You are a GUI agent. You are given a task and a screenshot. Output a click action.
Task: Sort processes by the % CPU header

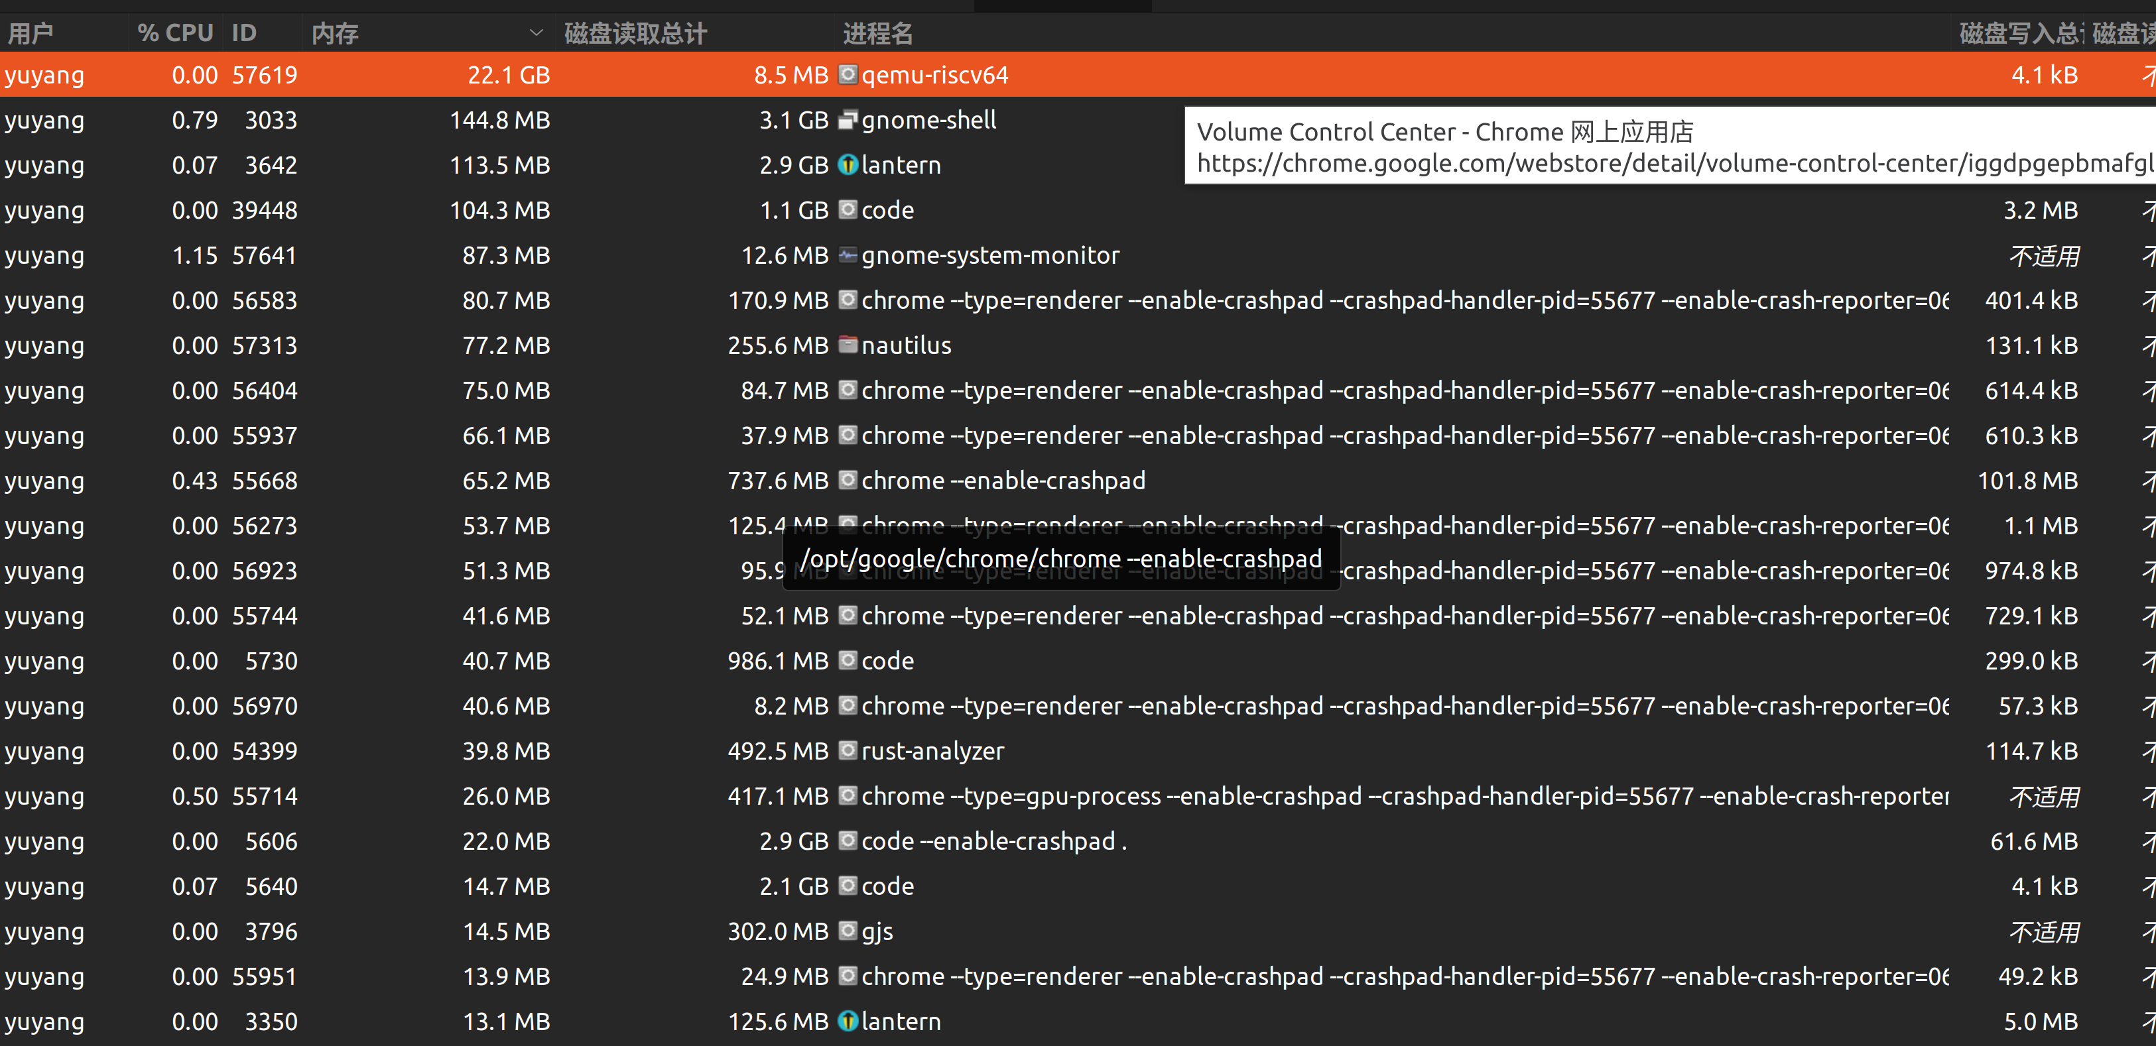(x=174, y=32)
